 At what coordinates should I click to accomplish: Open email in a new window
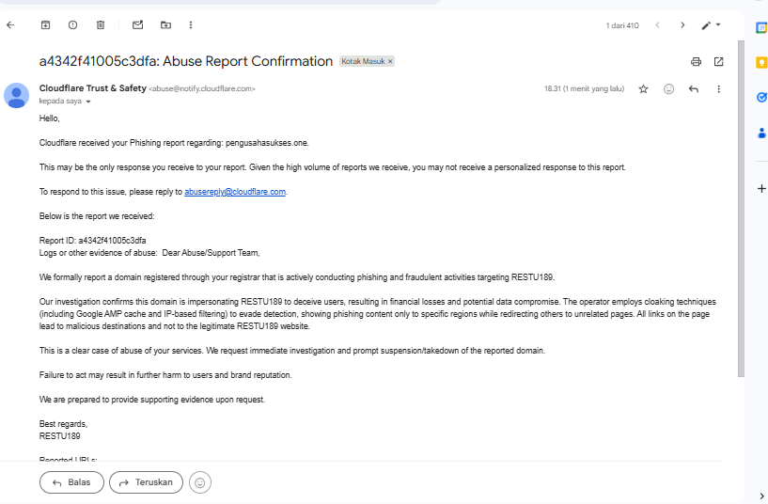click(x=718, y=62)
